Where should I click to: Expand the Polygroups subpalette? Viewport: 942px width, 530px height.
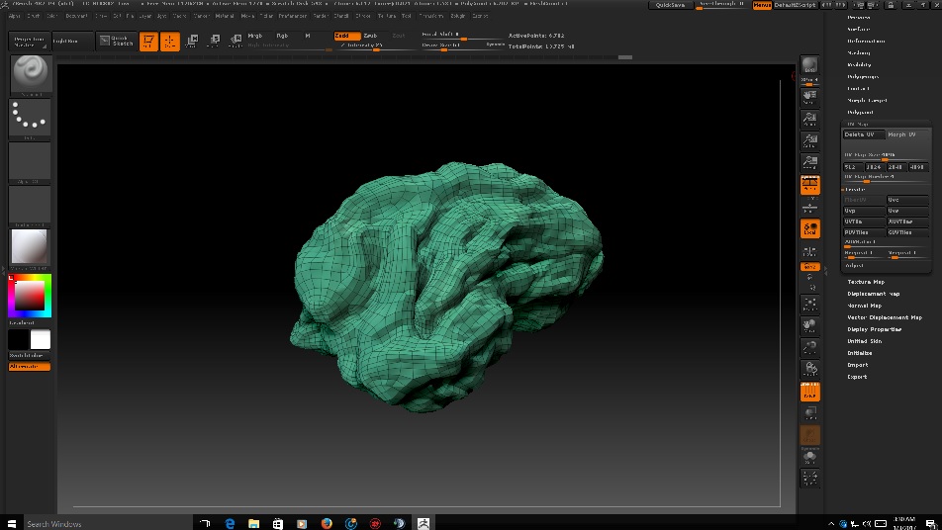[x=863, y=77]
